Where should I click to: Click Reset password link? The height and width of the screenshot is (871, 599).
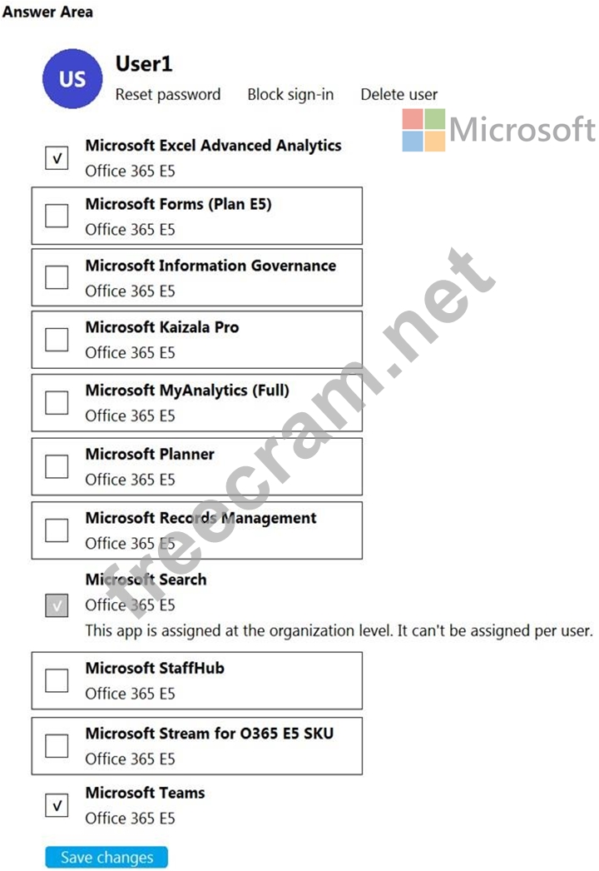click(168, 94)
